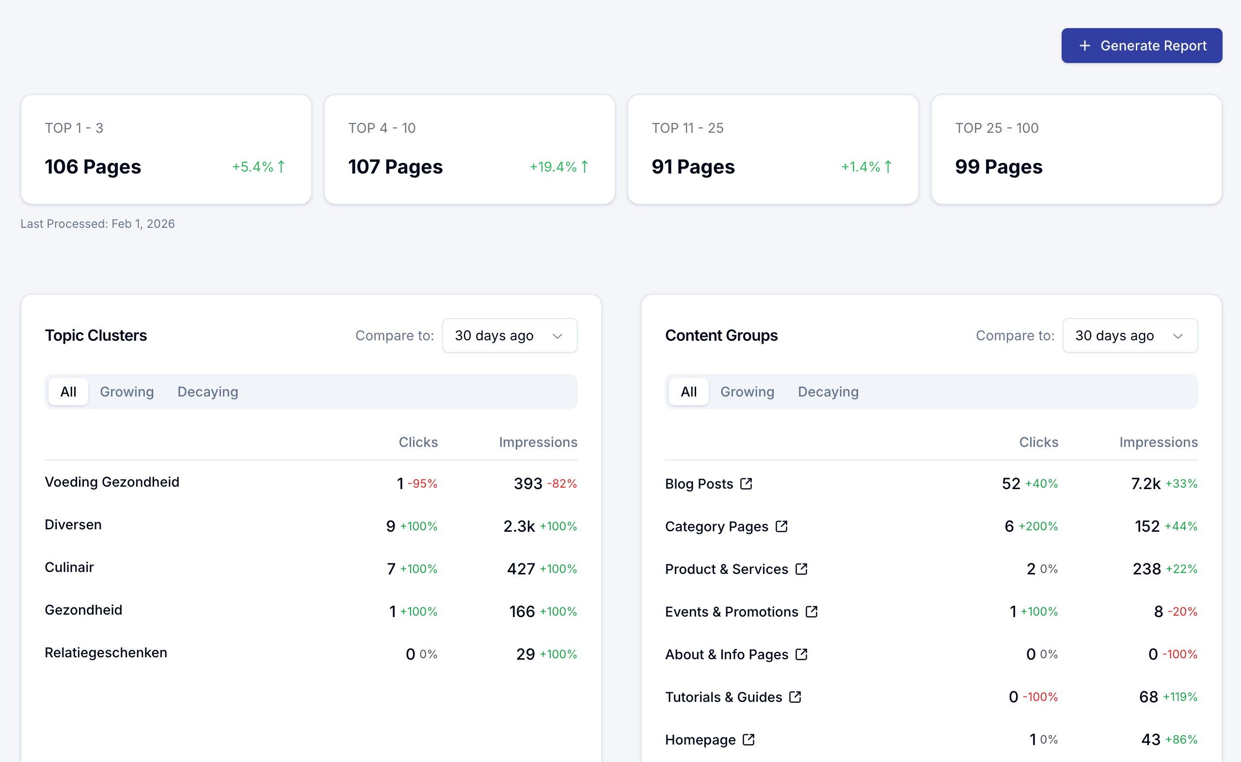This screenshot has height=762, width=1241.
Task: Select All tab in Topic Clusters
Action: (x=68, y=392)
